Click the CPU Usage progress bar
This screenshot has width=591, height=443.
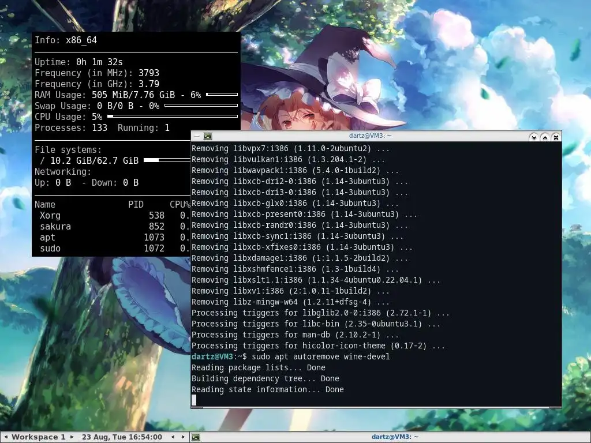click(173, 116)
